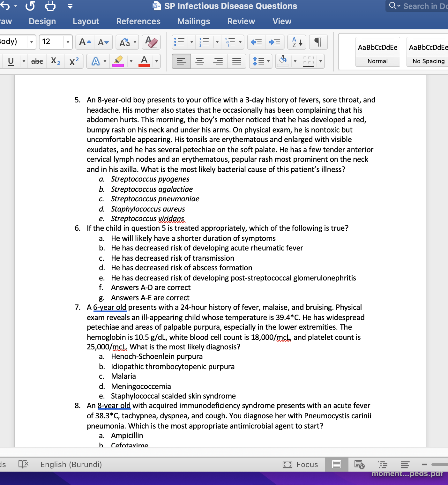Apply red font color
Image resolution: width=448 pixels, height=485 pixels.
click(144, 61)
